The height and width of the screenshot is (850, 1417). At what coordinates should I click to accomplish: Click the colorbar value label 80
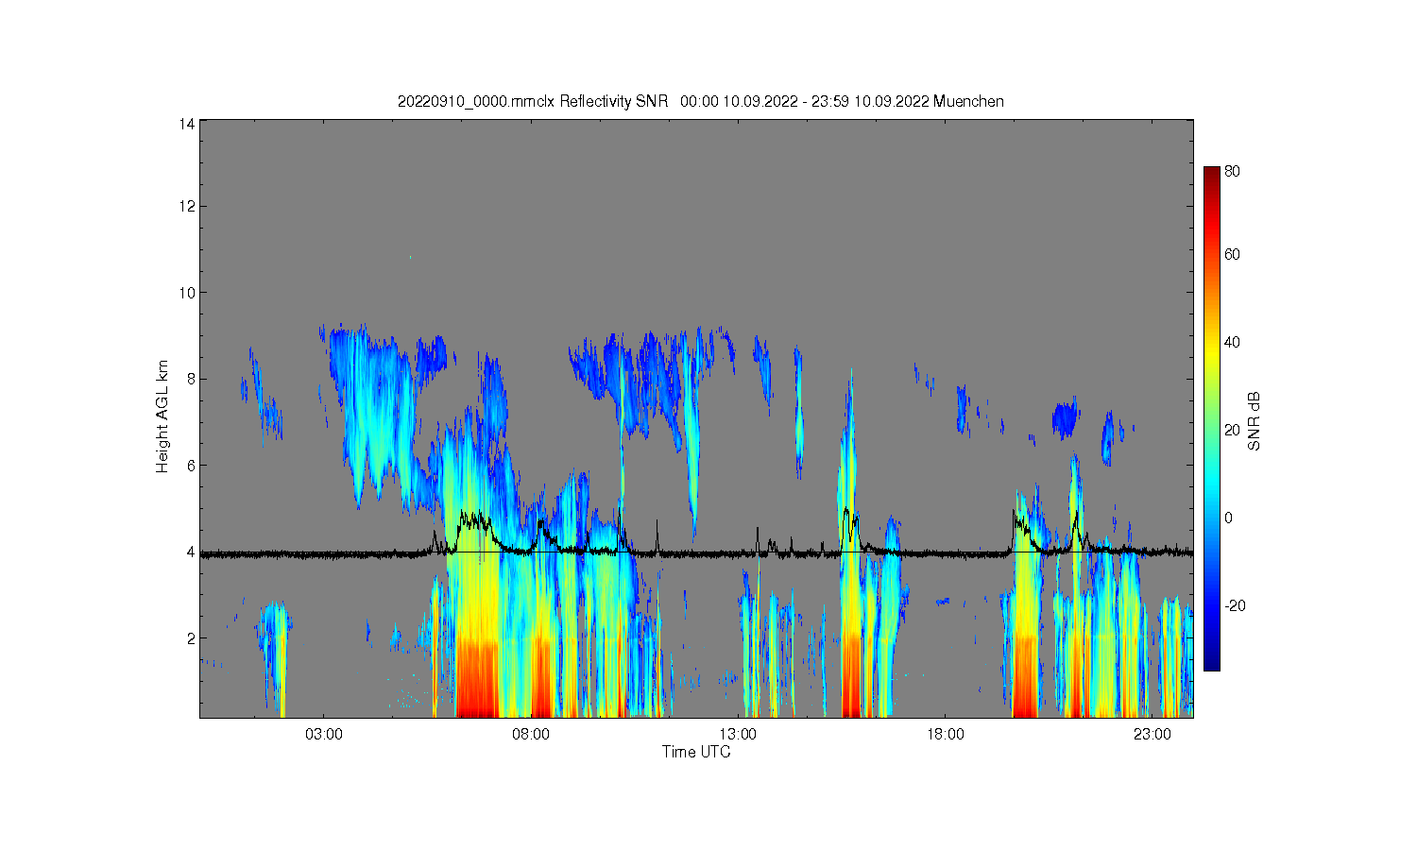[1233, 172]
